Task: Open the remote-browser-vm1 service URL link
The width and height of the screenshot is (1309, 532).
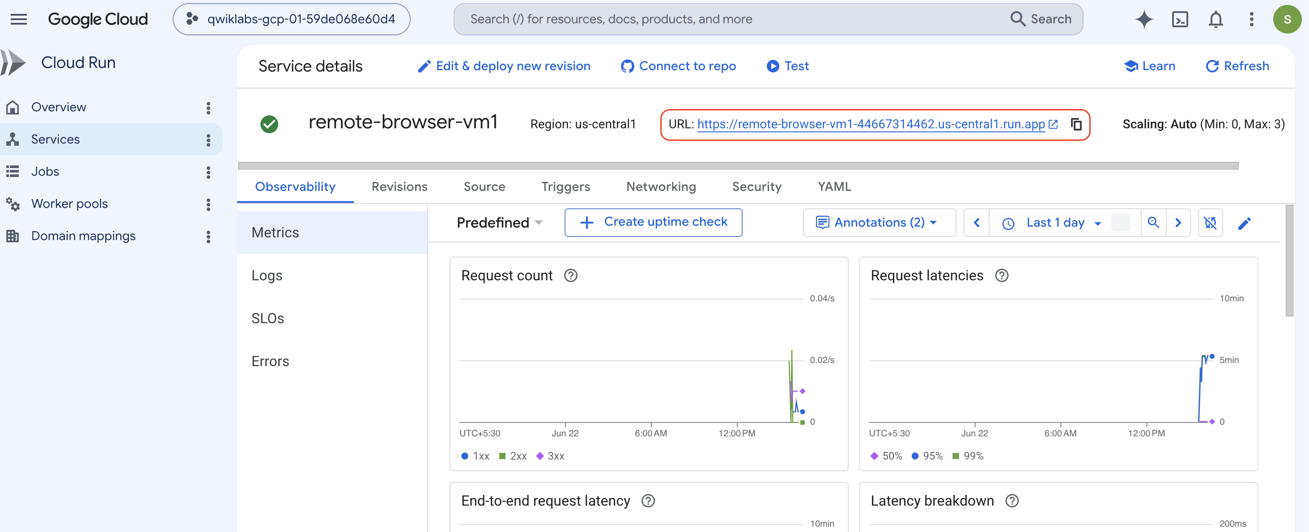Action: [877, 124]
